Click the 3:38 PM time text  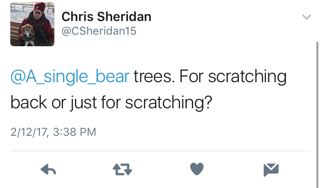[75, 131]
